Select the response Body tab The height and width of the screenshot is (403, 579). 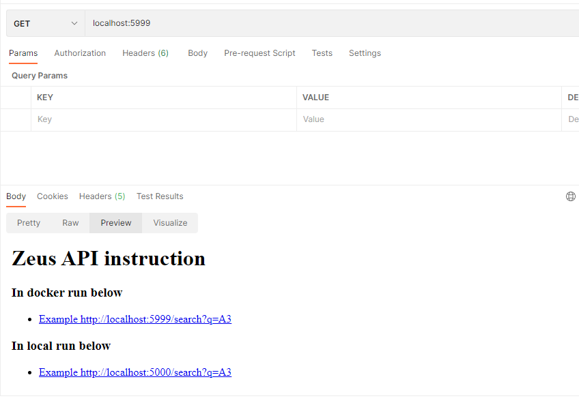16,196
